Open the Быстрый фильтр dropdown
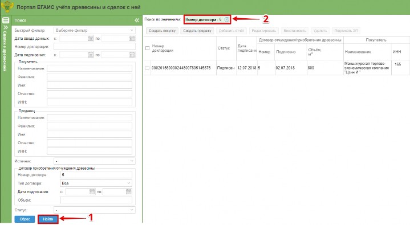Image resolution: width=410 pixels, height=225 pixels. click(x=95, y=30)
